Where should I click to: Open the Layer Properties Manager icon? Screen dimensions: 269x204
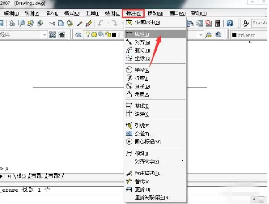click(x=78, y=35)
